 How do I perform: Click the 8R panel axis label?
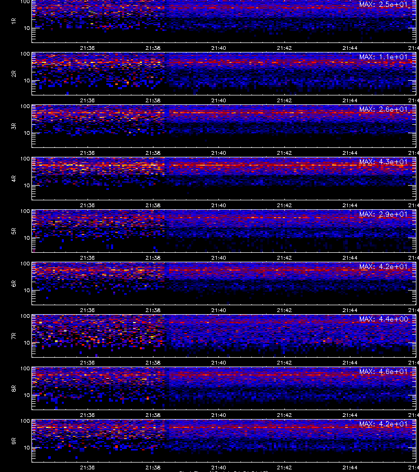click(14, 389)
